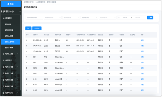The image size is (162, 97).
Task: Expand the 承包商项目管理 sidebar section
Action: point(11,60)
